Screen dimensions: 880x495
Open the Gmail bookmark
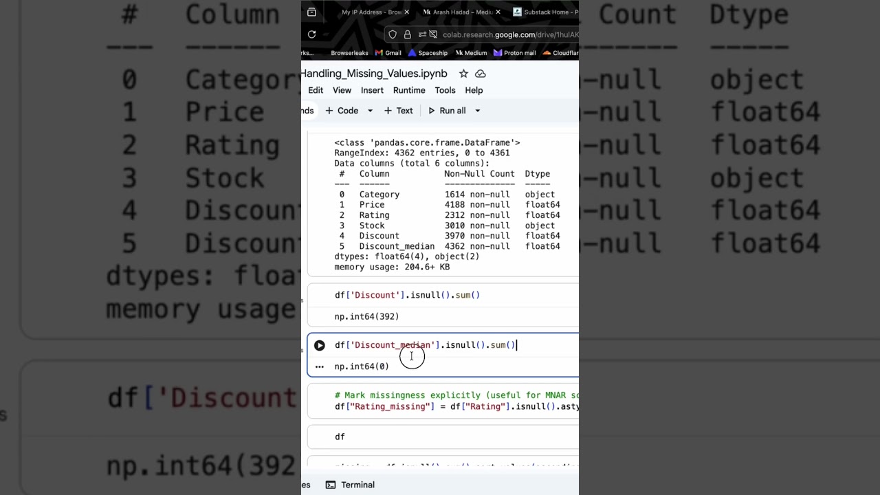click(x=388, y=53)
